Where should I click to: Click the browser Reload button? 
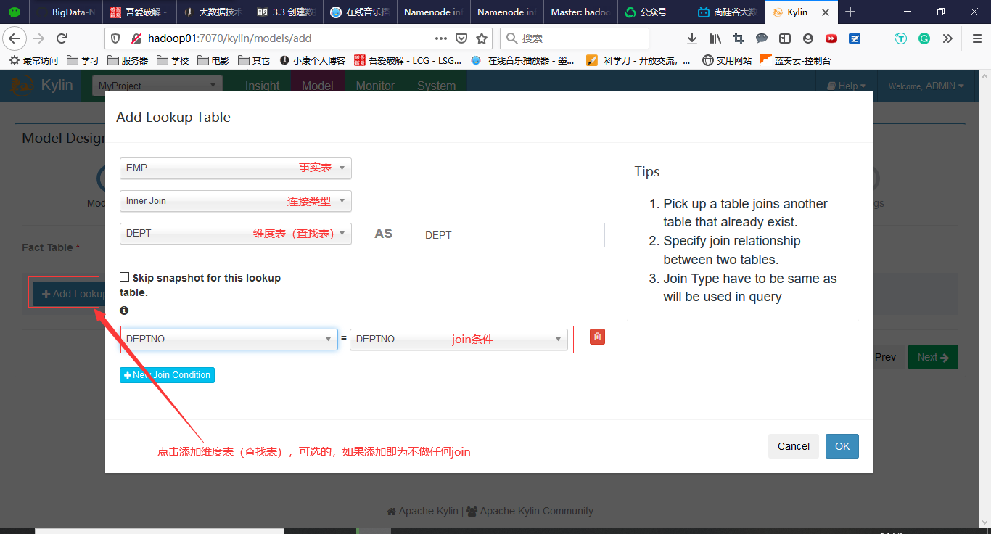tap(62, 38)
